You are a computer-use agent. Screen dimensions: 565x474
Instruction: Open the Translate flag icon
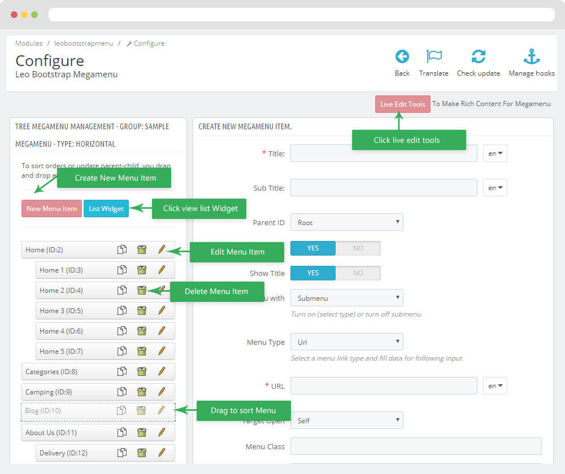click(x=433, y=56)
